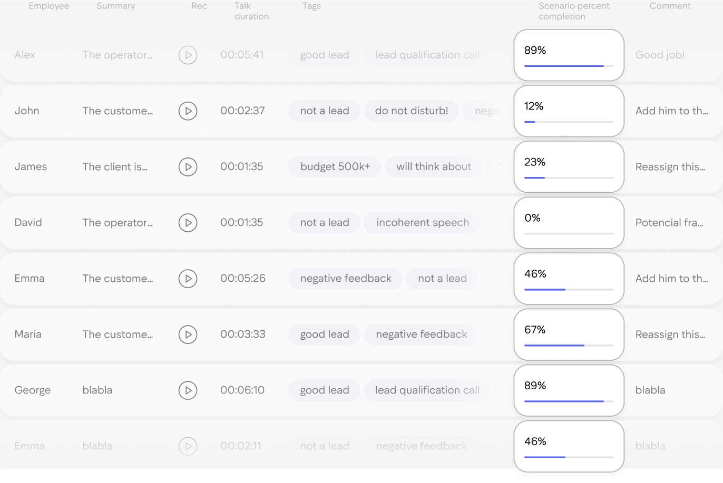Open George's 'blabla' summary

pos(97,390)
